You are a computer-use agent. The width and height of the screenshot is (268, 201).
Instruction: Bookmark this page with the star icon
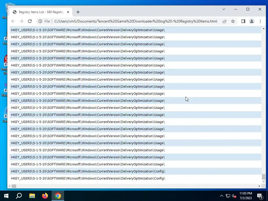233,21
